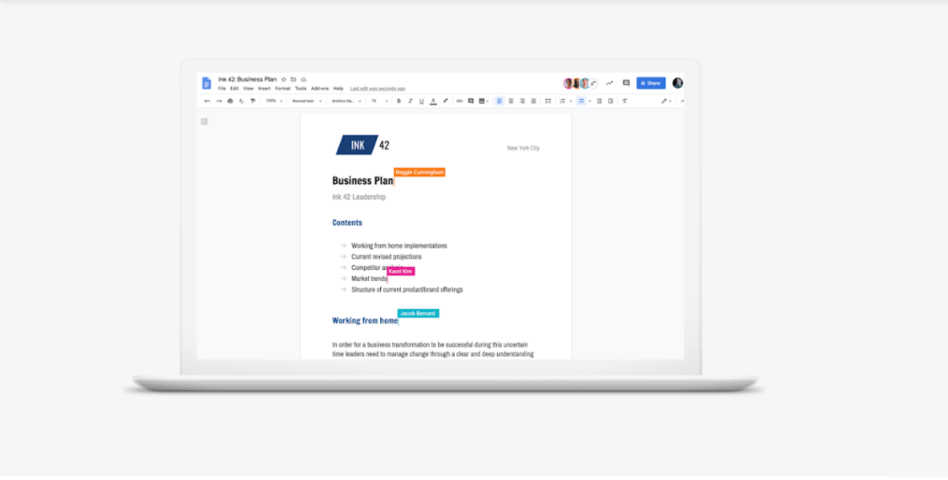Open Google Docs home icon
Screen dimensions: 948x480
click(x=206, y=83)
